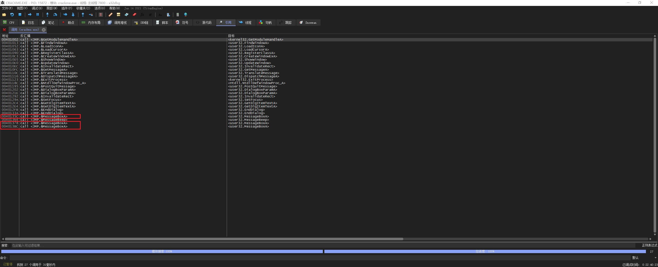Open the 调试(D) debug menu
Screen dimensions: 658x267
tap(37, 8)
